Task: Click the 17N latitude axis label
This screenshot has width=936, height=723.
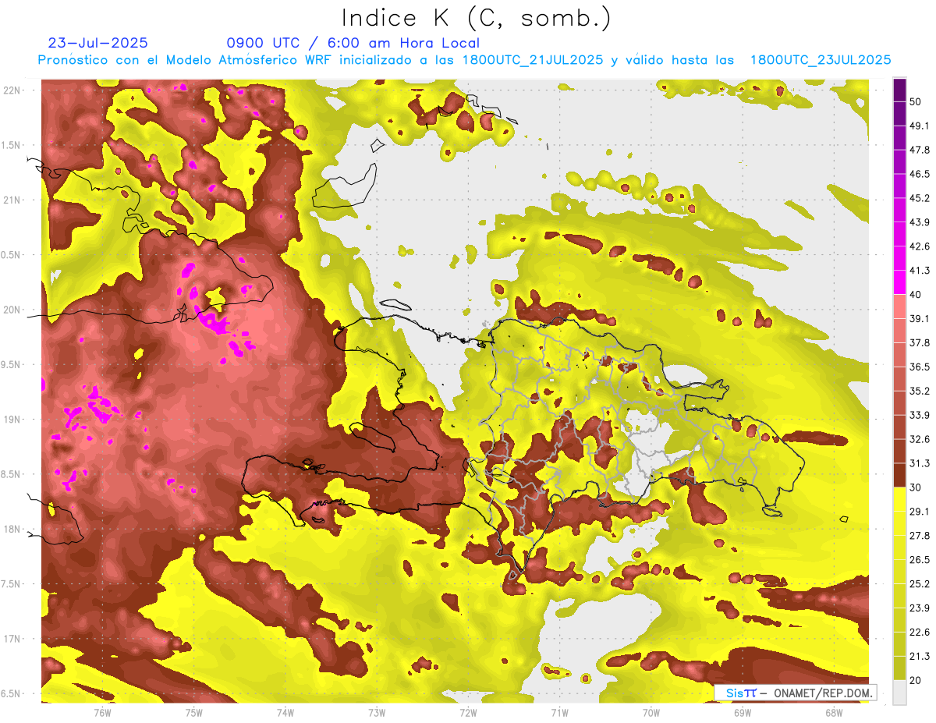Action: 13,639
